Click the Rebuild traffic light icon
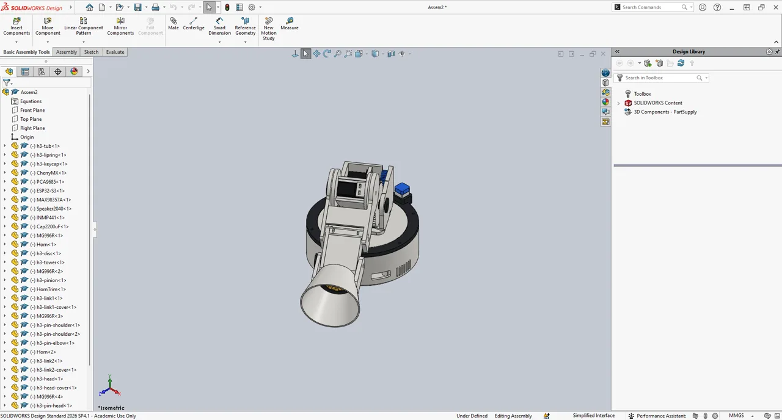The image size is (782, 420). tap(227, 7)
